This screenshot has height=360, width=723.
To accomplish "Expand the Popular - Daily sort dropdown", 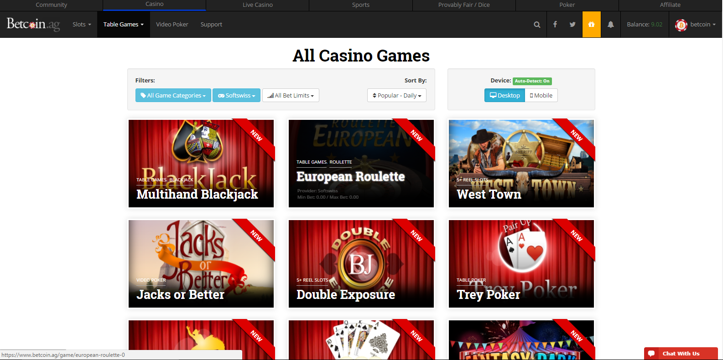I will point(397,95).
